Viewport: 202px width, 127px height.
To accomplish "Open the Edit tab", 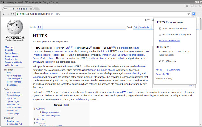I will (135, 27).
